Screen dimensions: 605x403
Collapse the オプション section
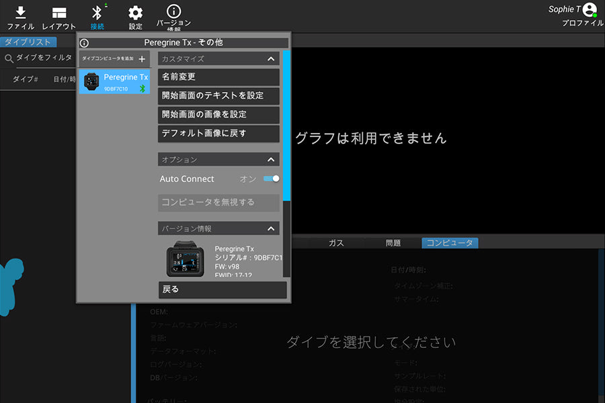point(271,160)
